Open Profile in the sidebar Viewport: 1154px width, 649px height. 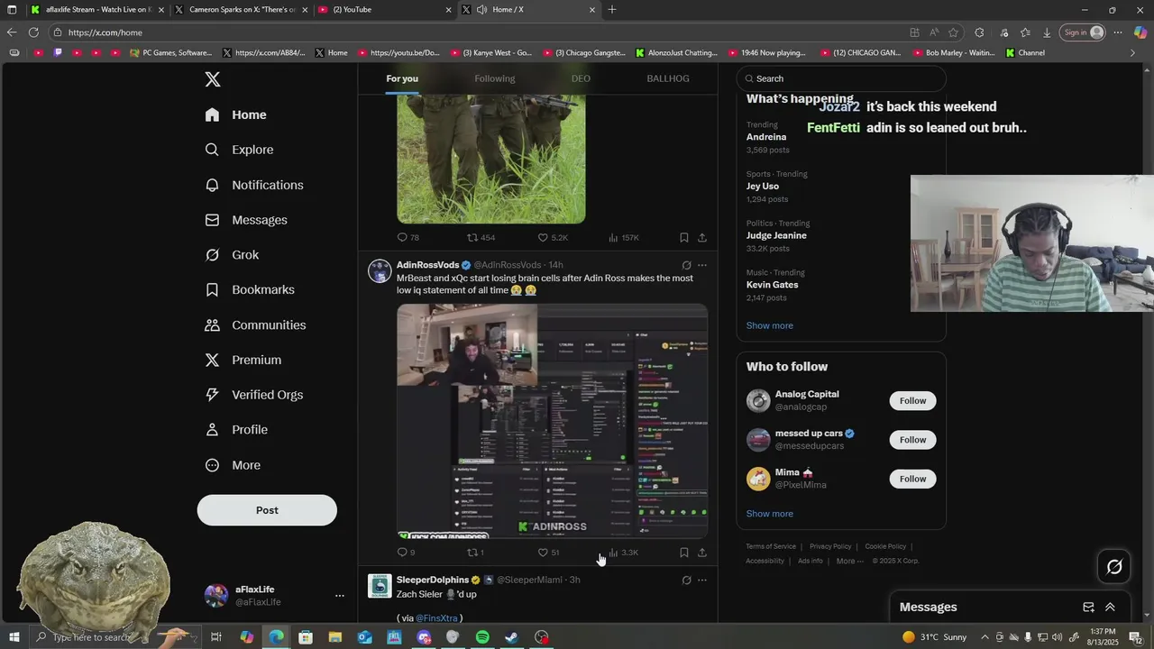pos(236,430)
